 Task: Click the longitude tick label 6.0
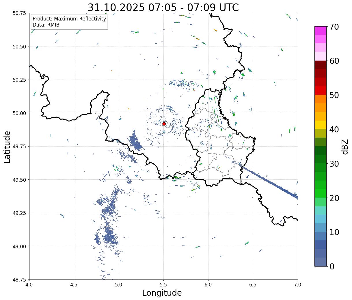point(208,285)
